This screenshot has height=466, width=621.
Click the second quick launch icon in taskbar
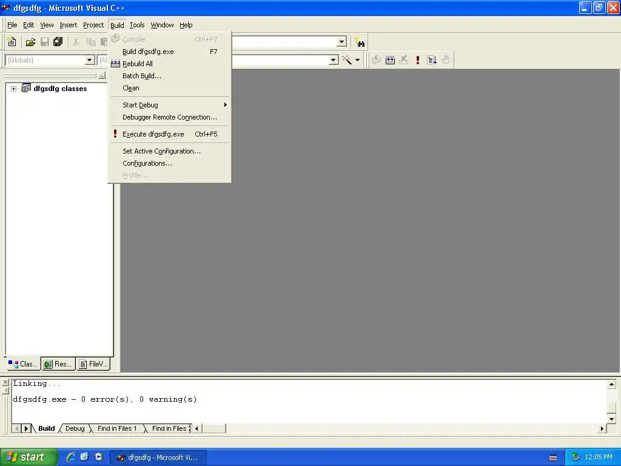(84, 457)
